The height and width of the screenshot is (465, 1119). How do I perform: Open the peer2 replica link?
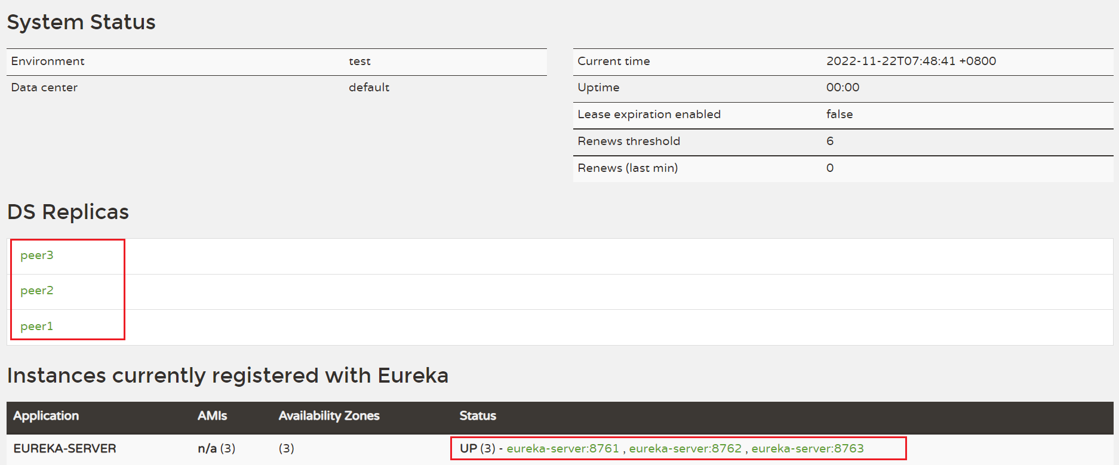[37, 291]
